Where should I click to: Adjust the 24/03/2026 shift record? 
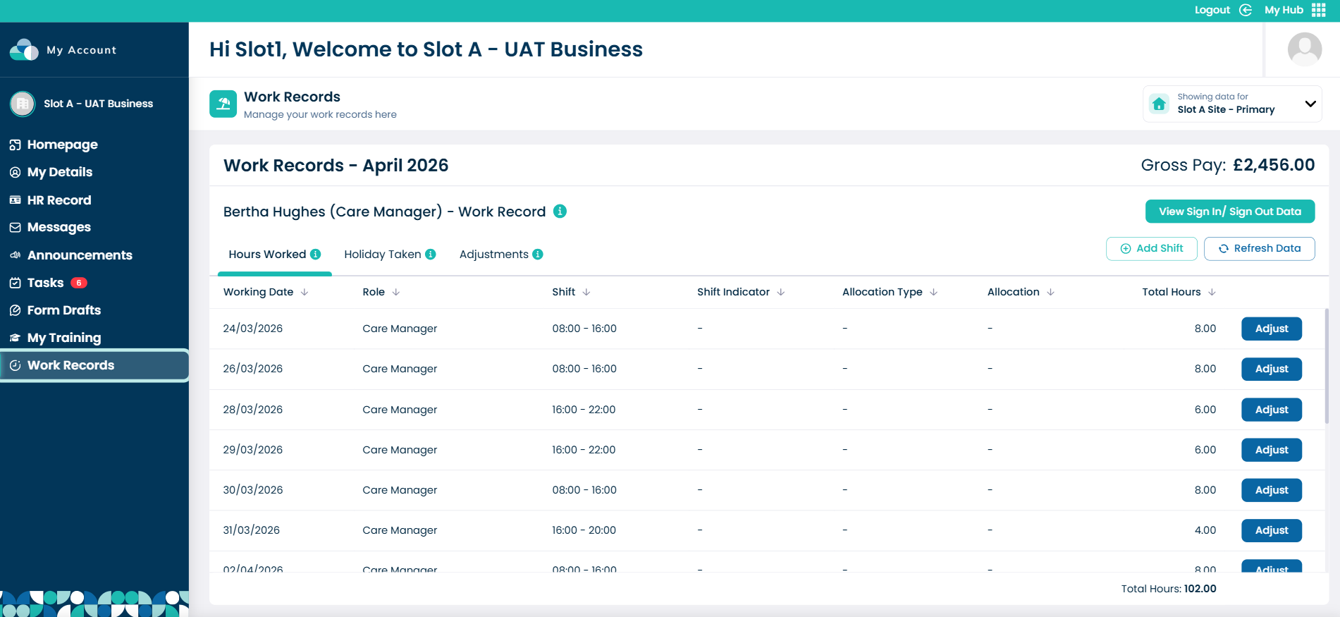tap(1271, 329)
